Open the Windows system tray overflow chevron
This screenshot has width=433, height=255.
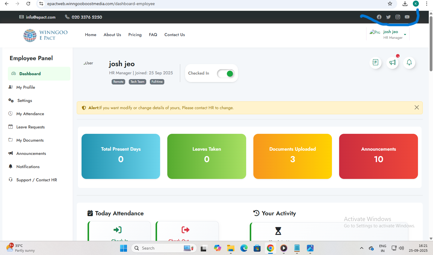point(361,248)
